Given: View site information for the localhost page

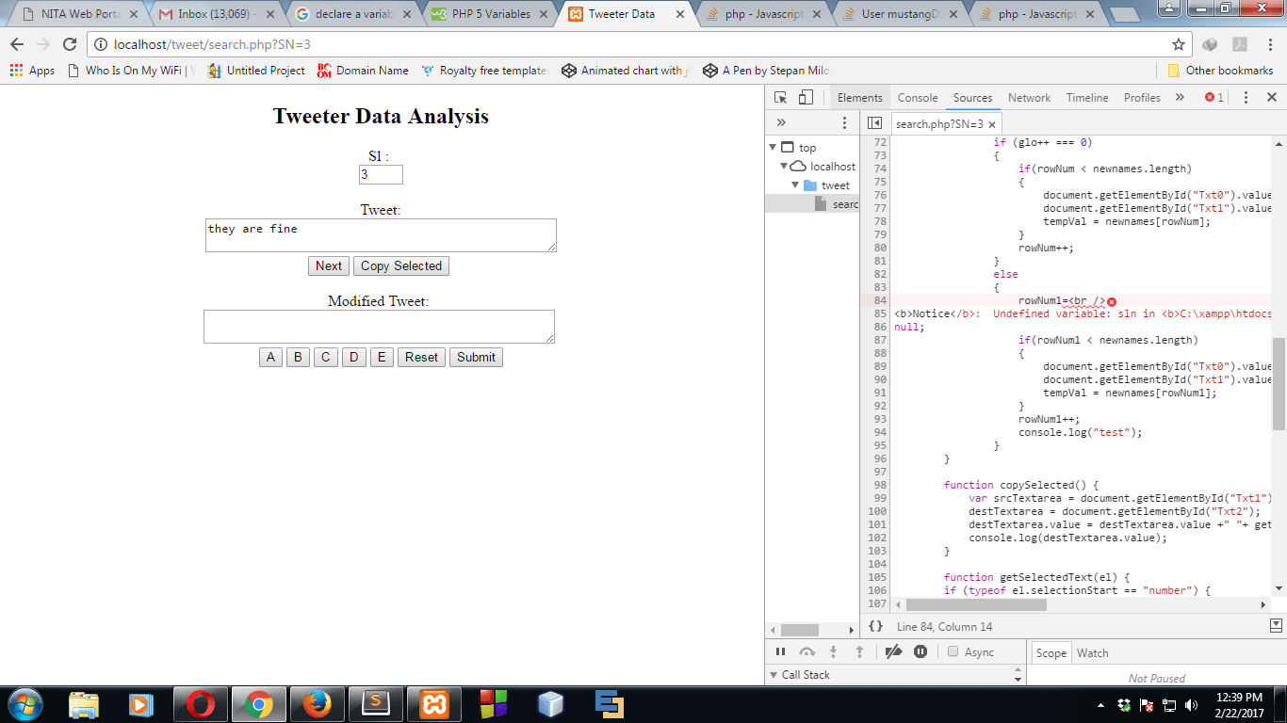Looking at the screenshot, I should 100,44.
